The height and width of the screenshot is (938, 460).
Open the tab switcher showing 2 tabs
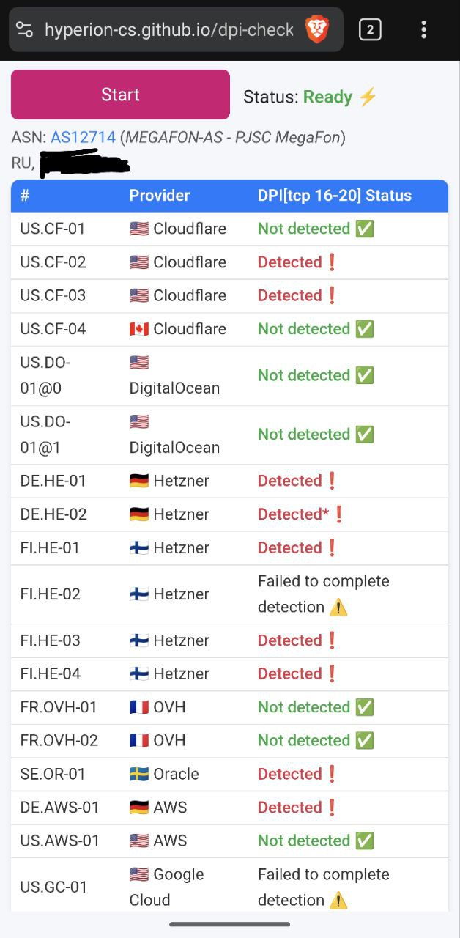pyautogui.click(x=370, y=29)
